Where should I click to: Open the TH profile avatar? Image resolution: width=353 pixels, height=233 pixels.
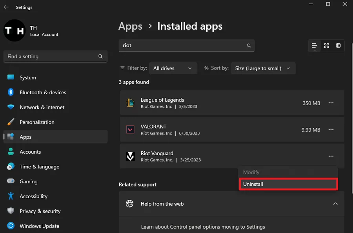pos(15,30)
